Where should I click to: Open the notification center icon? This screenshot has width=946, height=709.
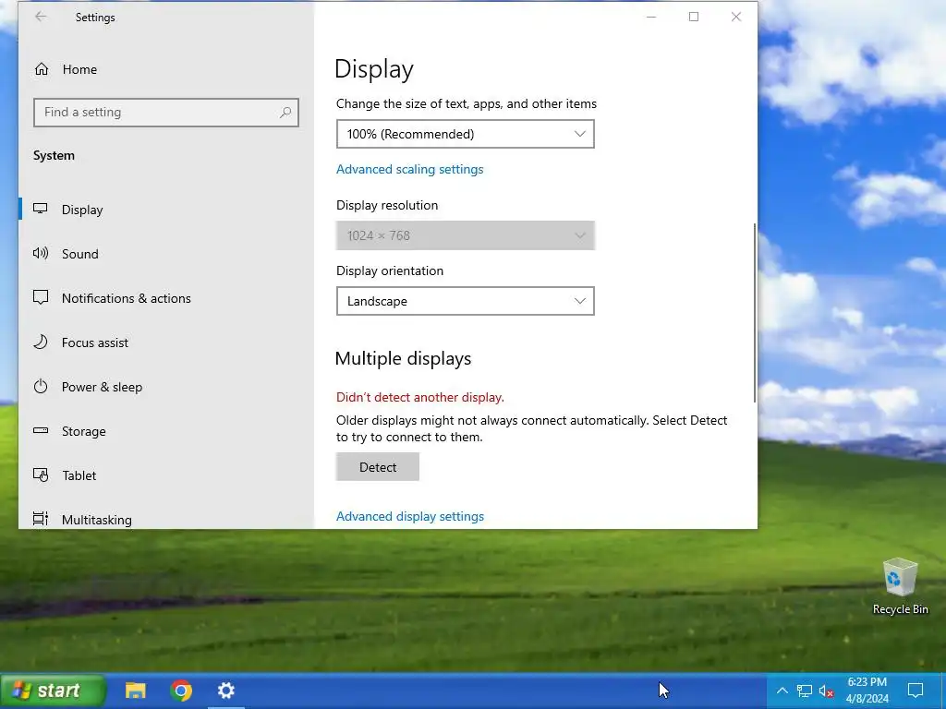pyautogui.click(x=916, y=691)
